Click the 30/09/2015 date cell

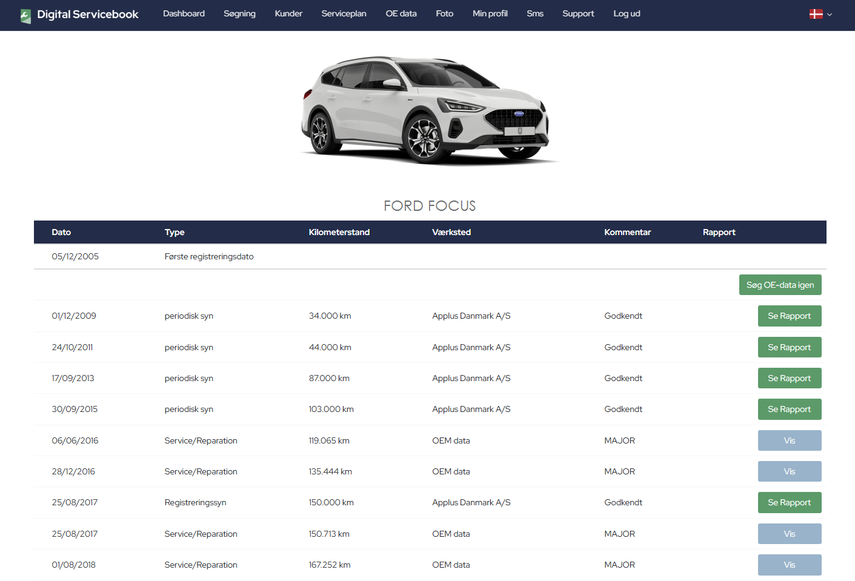(x=75, y=409)
